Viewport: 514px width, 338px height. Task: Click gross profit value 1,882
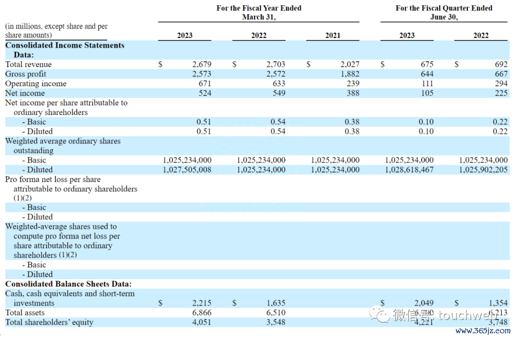click(x=350, y=74)
